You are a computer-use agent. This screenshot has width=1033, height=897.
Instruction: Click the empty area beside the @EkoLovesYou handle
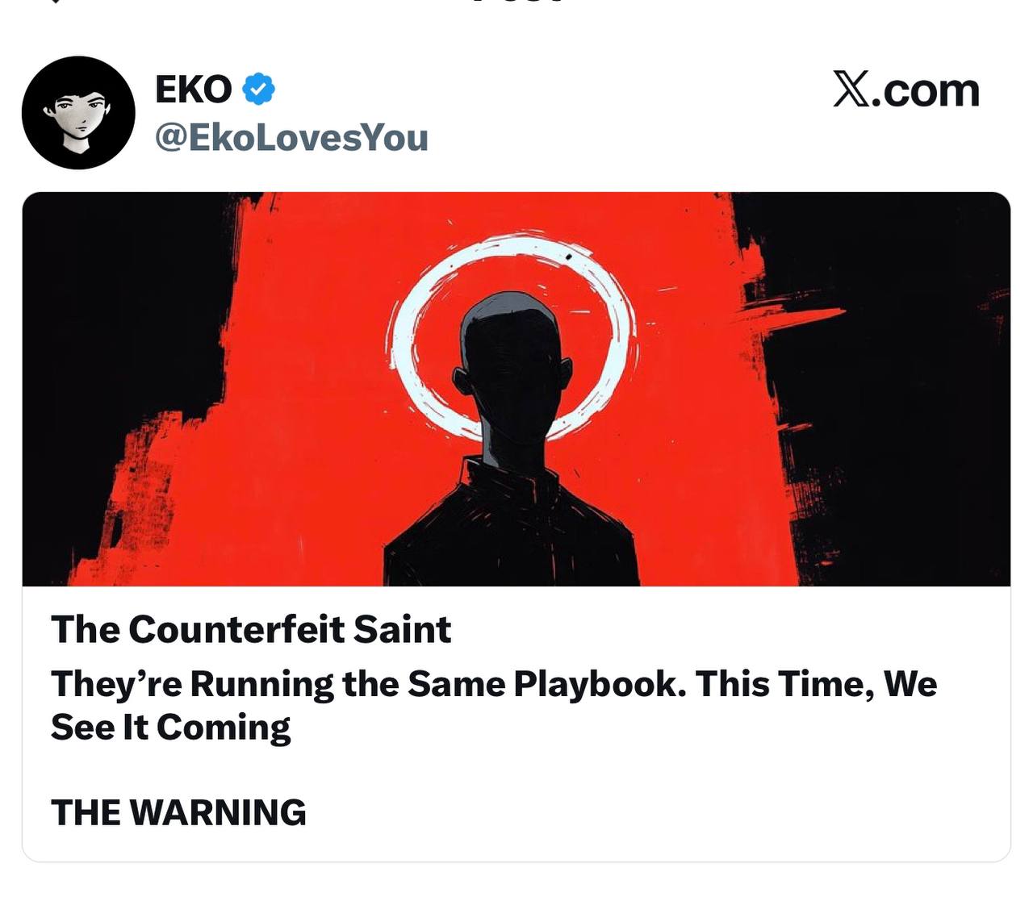coord(629,137)
